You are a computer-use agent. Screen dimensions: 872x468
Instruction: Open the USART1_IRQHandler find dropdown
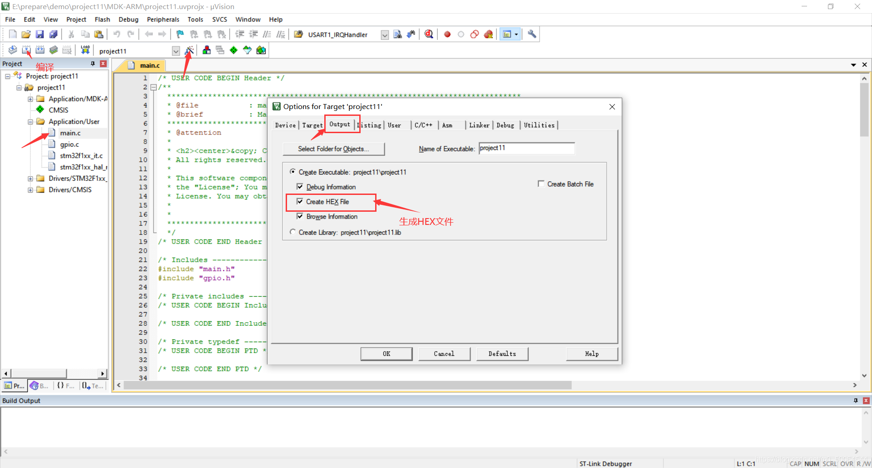click(385, 35)
